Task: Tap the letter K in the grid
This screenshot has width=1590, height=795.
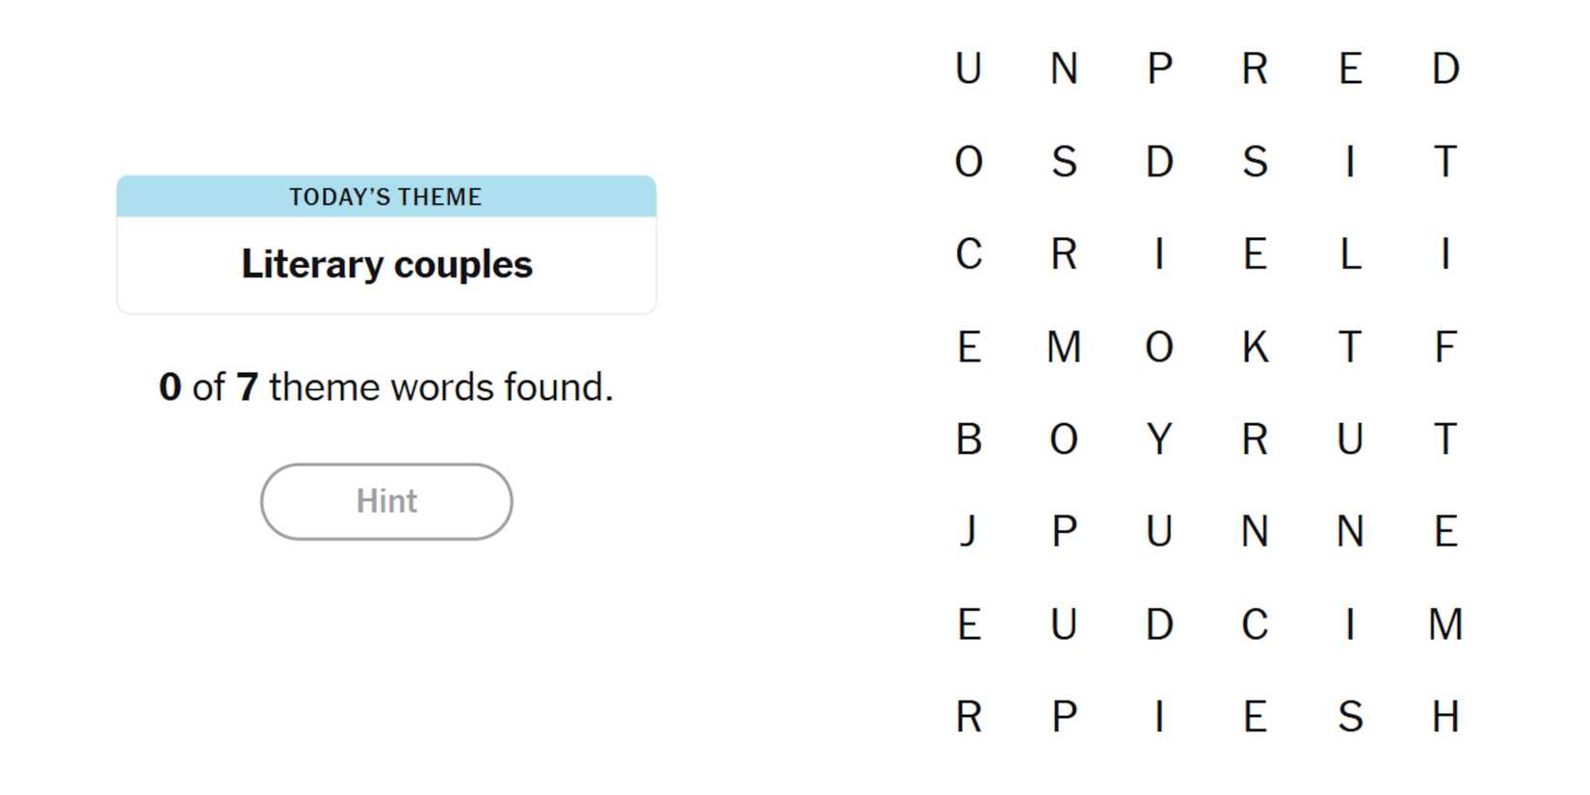Action: [x=1255, y=347]
